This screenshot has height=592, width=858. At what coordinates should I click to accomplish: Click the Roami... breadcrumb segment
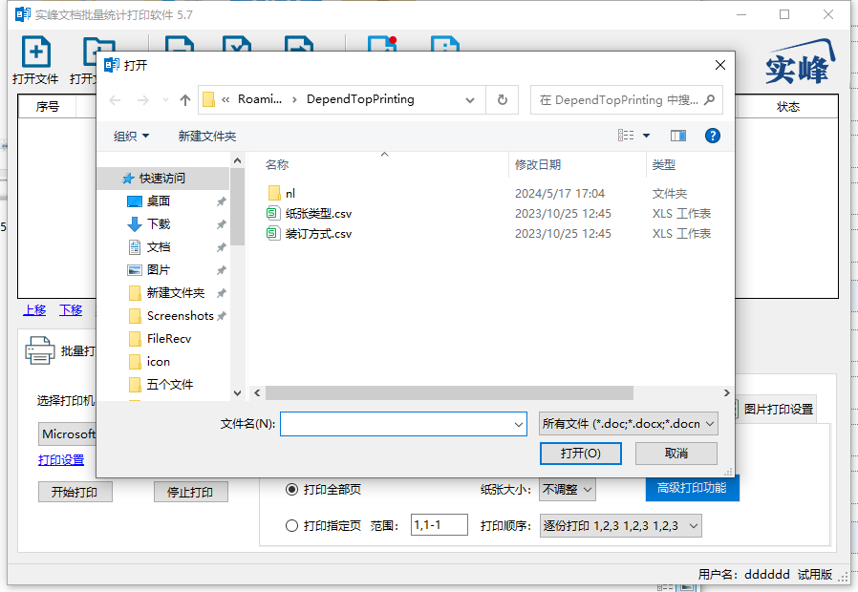259,99
